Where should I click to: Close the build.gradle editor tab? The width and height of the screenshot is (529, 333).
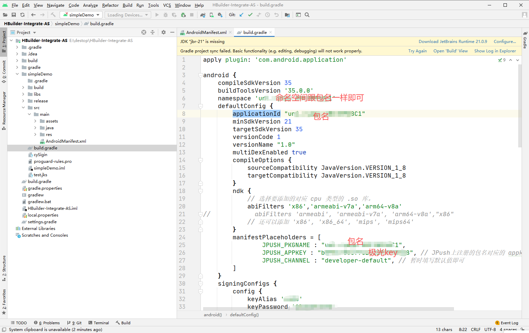pos(271,32)
